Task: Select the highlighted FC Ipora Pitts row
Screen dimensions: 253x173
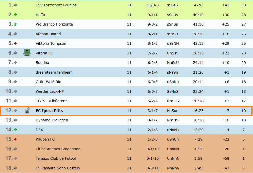Action: (x=126, y=110)
